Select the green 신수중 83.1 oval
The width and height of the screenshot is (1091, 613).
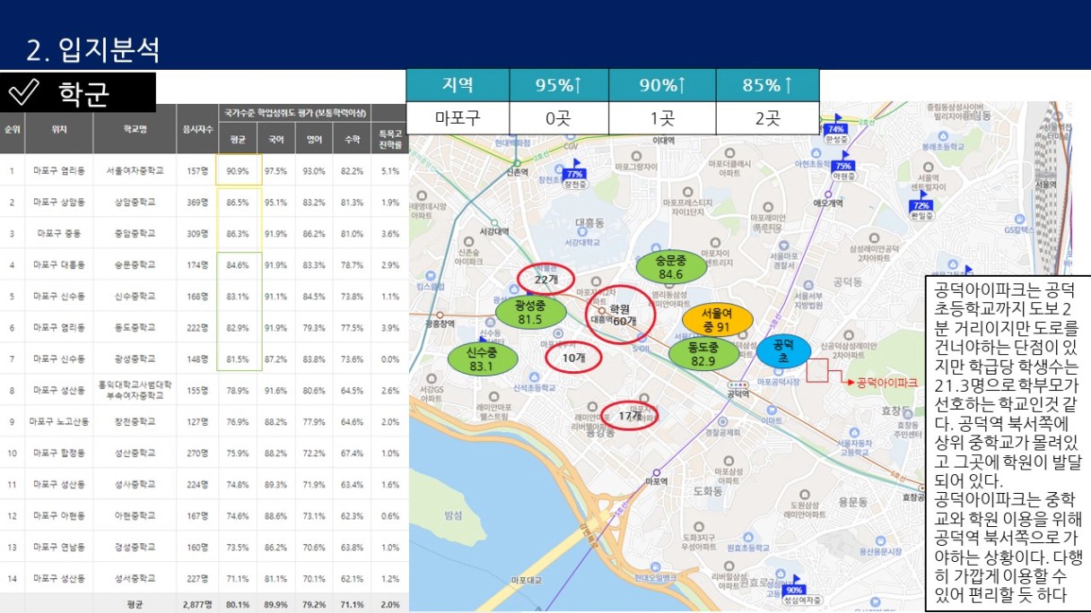point(482,358)
